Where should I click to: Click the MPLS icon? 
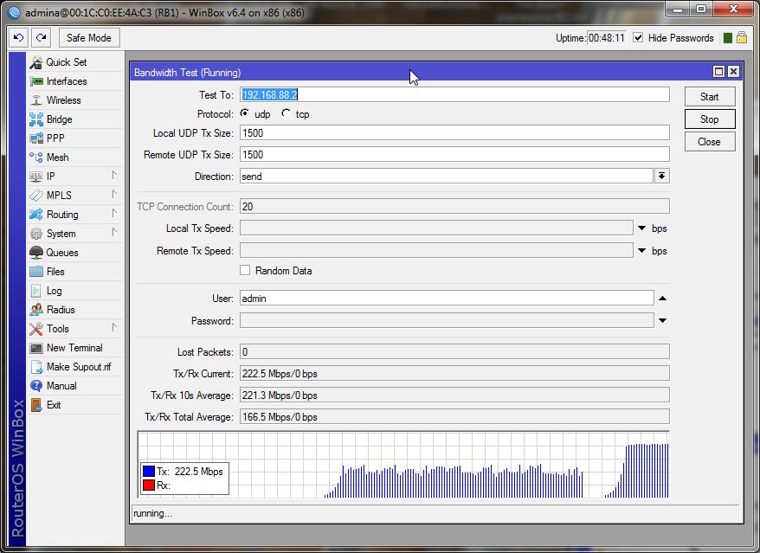pyautogui.click(x=36, y=196)
